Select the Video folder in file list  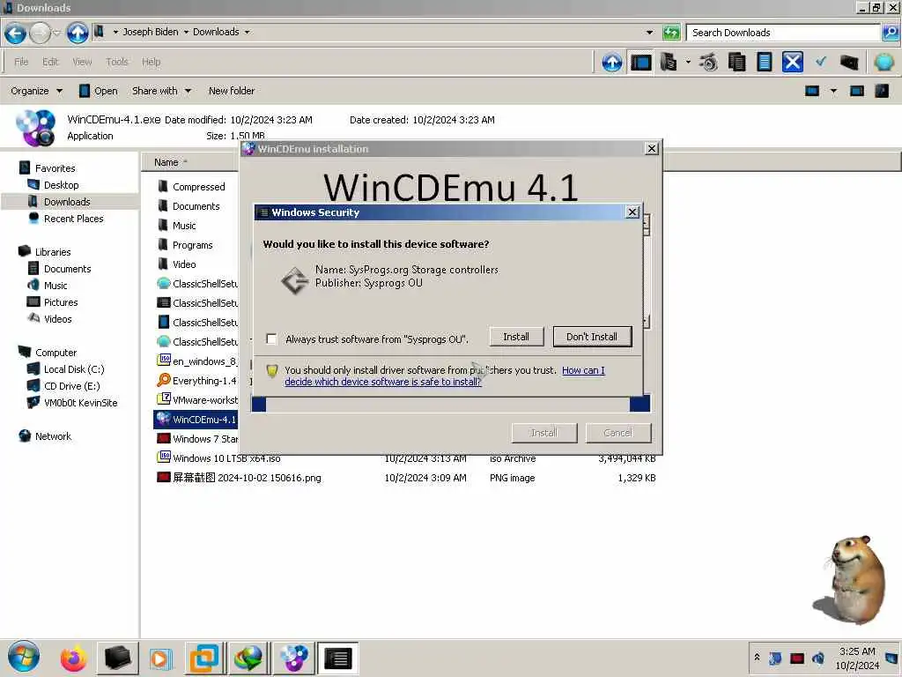184,264
